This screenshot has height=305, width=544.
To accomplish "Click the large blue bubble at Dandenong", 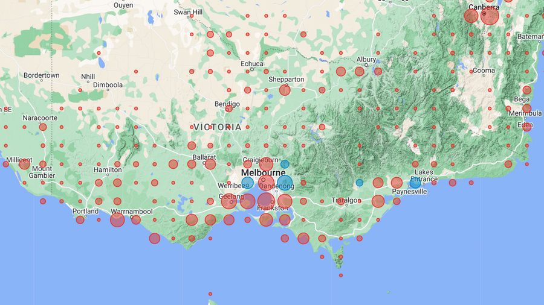I will 285,183.
